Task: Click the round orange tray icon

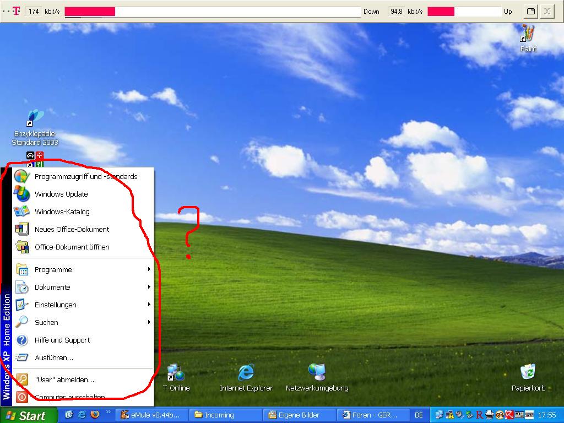Action: click(499, 415)
